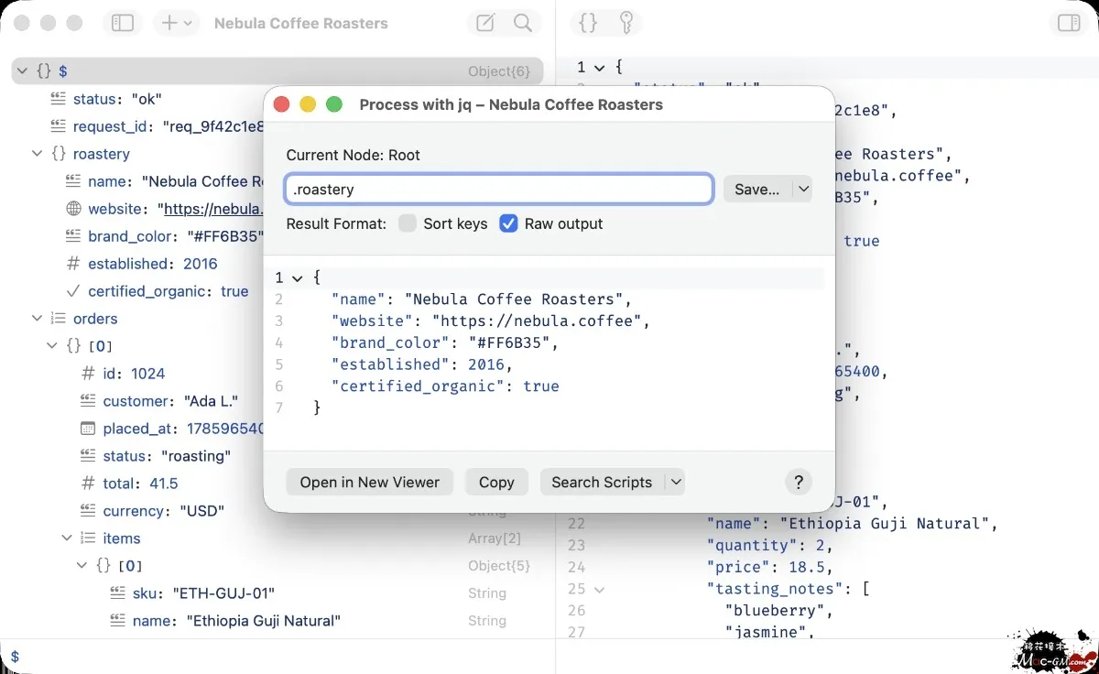Click the Save... button
The height and width of the screenshot is (674, 1099).
(x=757, y=190)
